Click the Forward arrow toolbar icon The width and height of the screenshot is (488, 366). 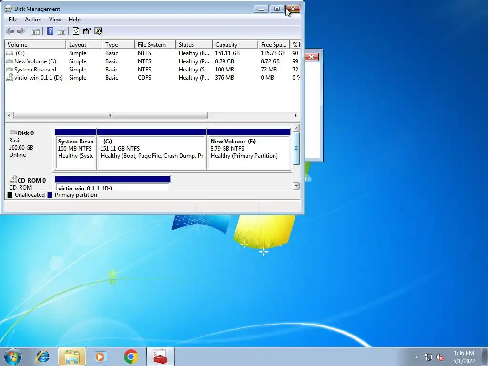tap(21, 31)
